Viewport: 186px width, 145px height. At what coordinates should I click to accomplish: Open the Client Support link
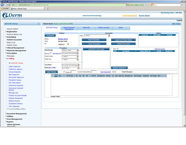pyautogui.click(x=130, y=15)
